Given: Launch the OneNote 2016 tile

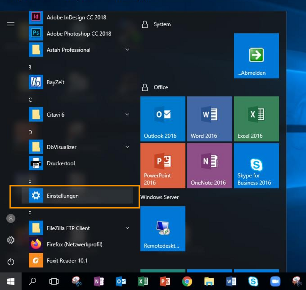Looking at the screenshot, I should point(209,166).
